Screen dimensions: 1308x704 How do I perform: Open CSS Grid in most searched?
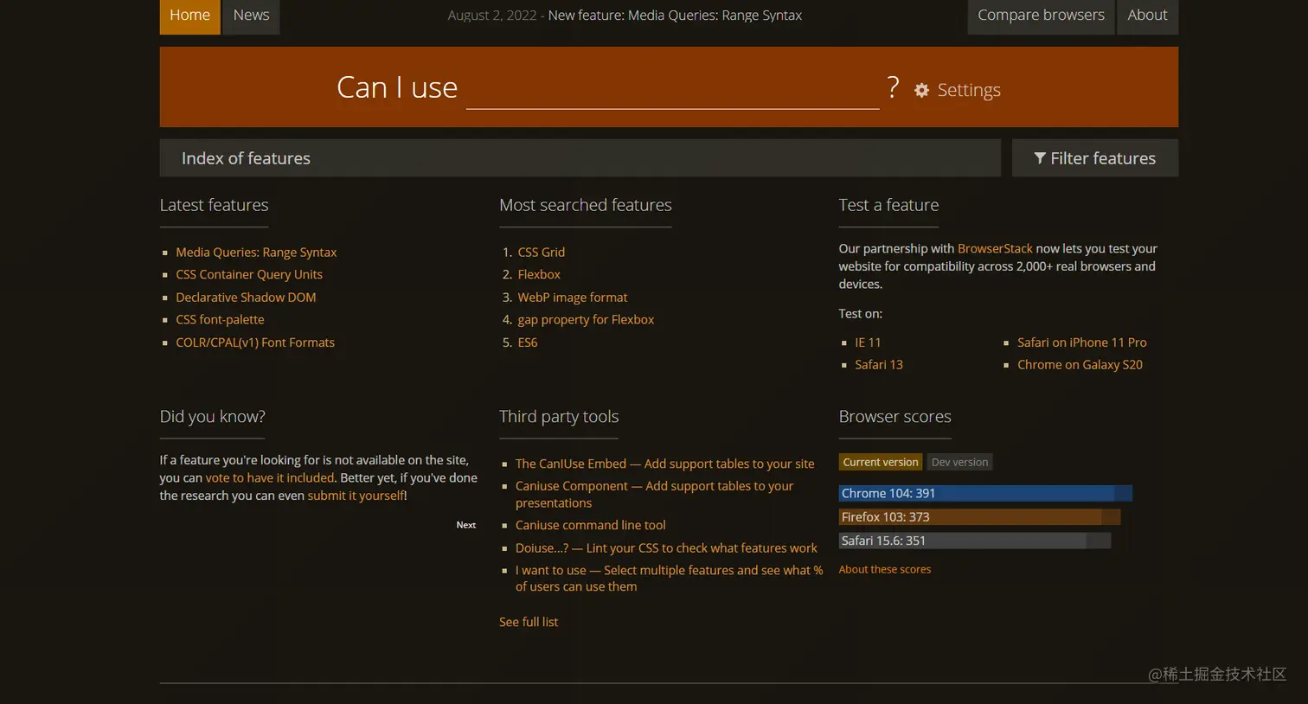pyautogui.click(x=542, y=253)
